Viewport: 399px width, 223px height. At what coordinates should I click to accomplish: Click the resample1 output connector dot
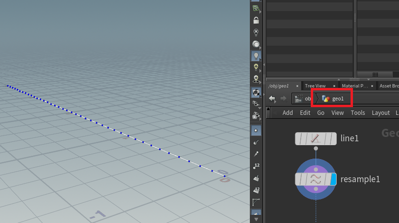pyautogui.click(x=316, y=189)
